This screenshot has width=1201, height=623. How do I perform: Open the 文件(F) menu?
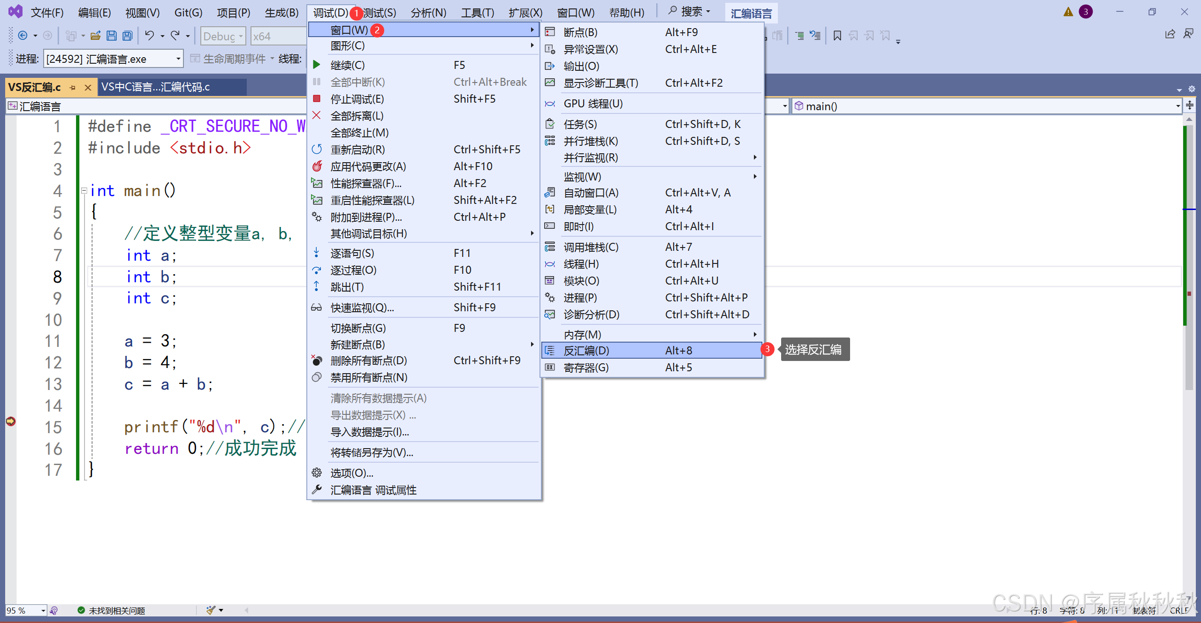[47, 12]
